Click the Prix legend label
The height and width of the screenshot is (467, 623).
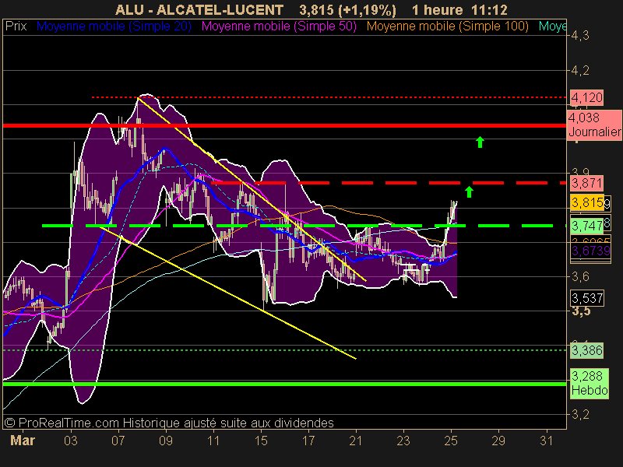point(16,26)
